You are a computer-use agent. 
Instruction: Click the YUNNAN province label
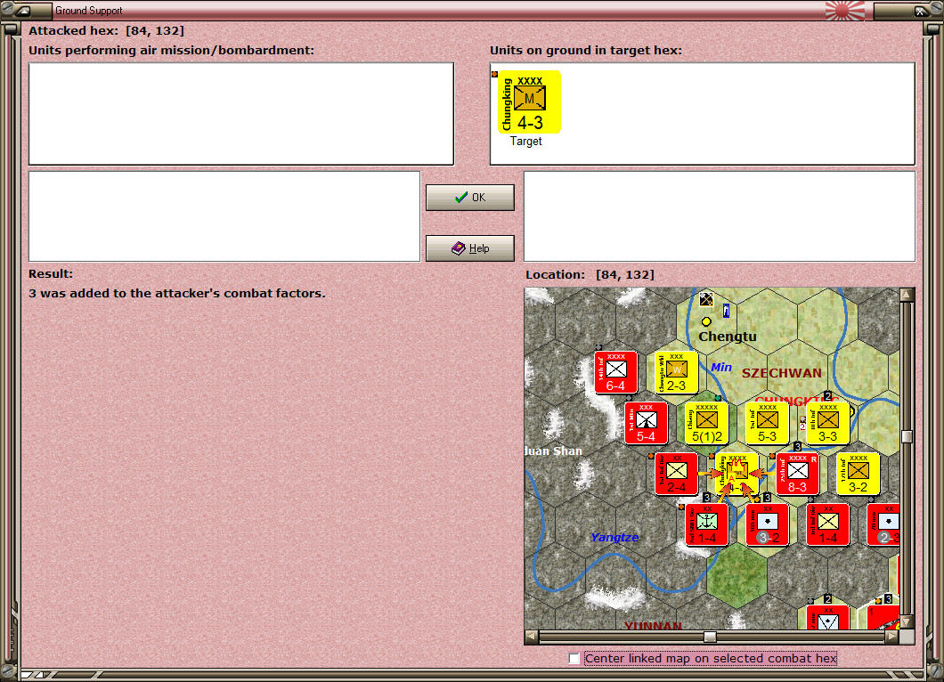(653, 625)
